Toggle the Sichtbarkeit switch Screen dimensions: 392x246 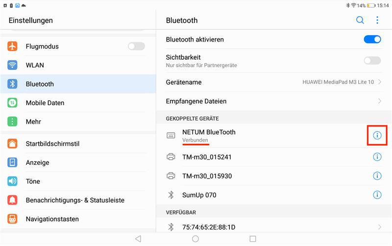pos(372,60)
